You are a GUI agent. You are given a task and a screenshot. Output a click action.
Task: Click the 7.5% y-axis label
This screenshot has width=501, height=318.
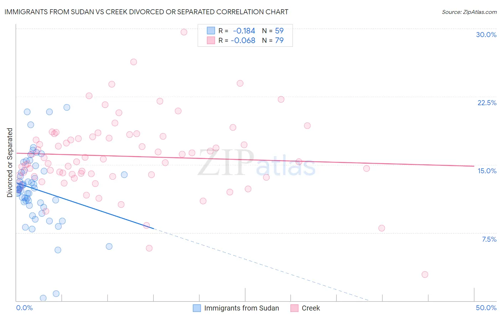(489, 239)
